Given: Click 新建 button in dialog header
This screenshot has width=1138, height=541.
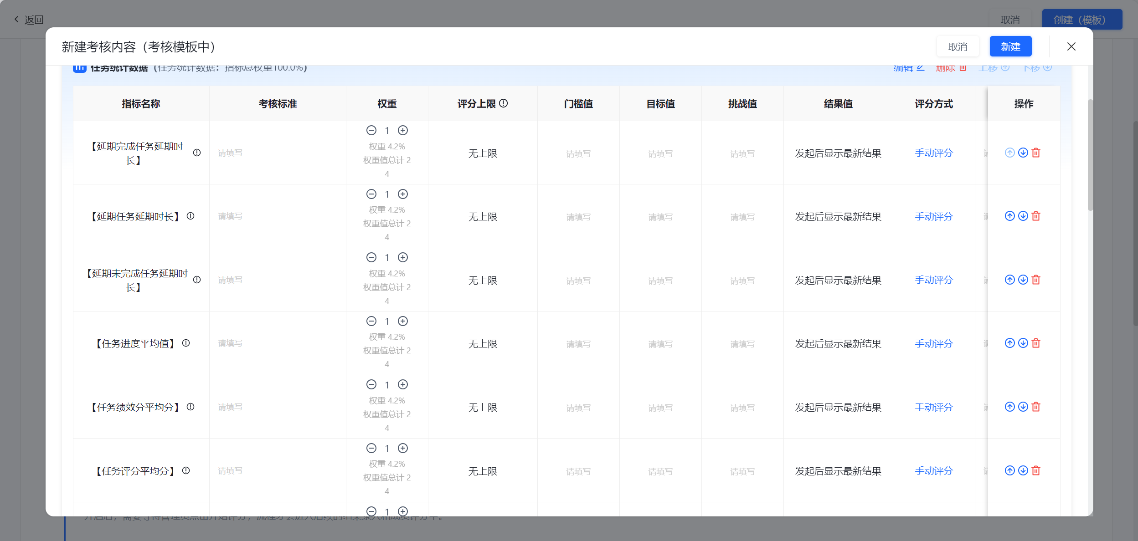Looking at the screenshot, I should click(x=1010, y=46).
